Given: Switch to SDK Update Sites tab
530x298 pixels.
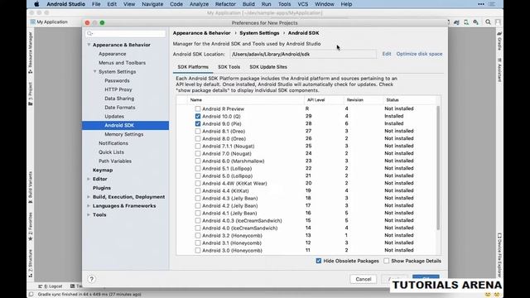Looking at the screenshot, I should pos(268,67).
